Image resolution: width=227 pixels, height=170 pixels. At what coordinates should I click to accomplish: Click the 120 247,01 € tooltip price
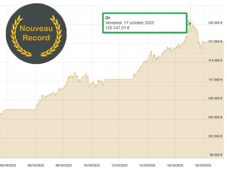(x=117, y=28)
